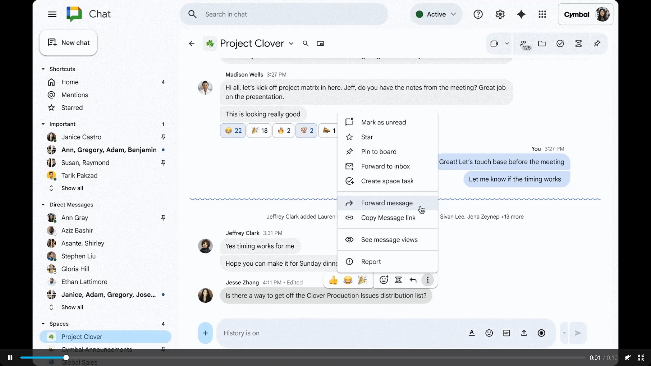Open the space tasks checkmark icon
651x366 pixels.
560,43
